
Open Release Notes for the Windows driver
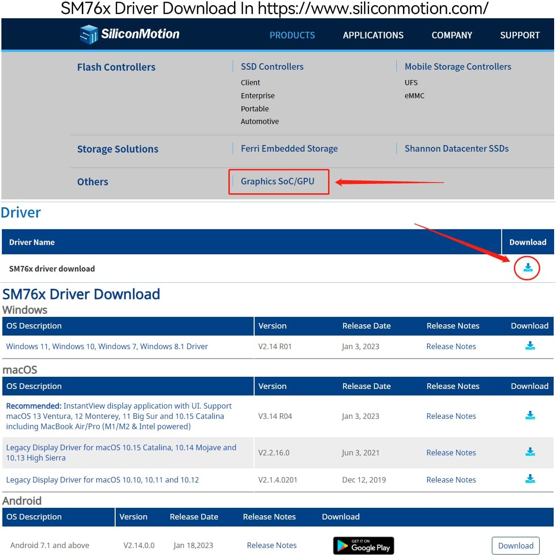pos(451,346)
